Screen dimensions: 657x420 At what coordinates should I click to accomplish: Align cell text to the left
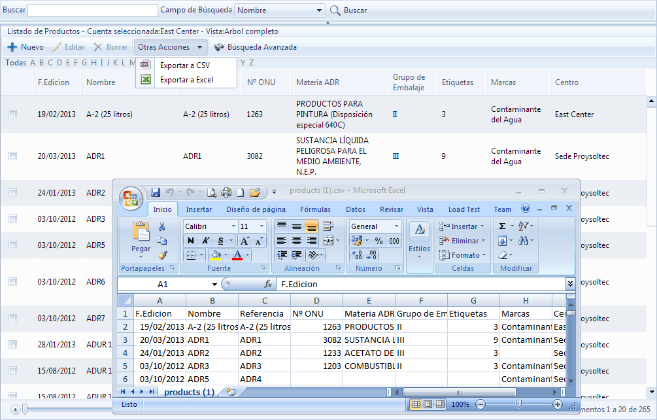point(282,241)
